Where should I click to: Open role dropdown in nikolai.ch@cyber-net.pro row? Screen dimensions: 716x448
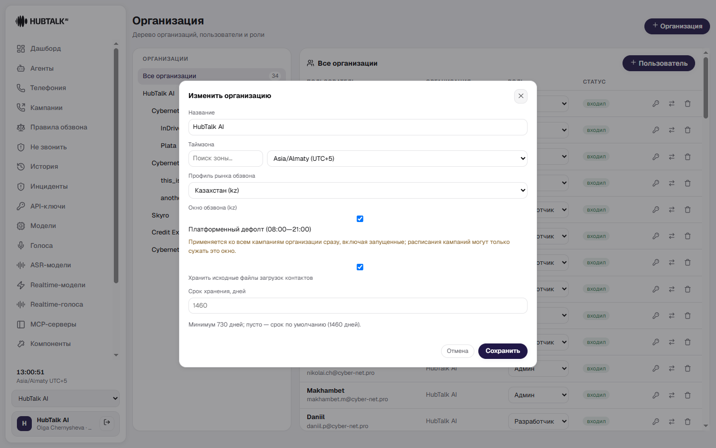pyautogui.click(x=538, y=369)
